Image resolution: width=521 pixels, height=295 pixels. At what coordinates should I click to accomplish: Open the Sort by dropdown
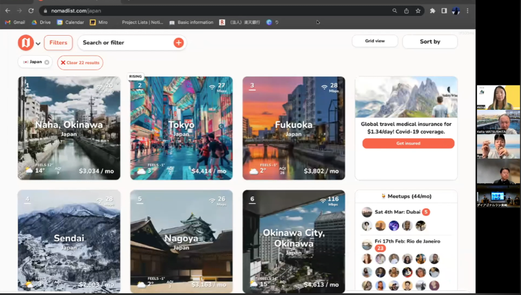click(430, 41)
